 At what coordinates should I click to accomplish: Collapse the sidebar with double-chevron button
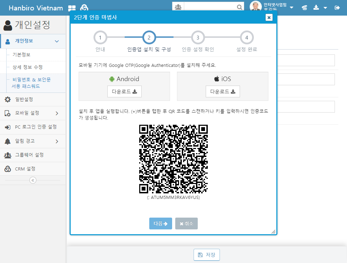click(x=33, y=180)
